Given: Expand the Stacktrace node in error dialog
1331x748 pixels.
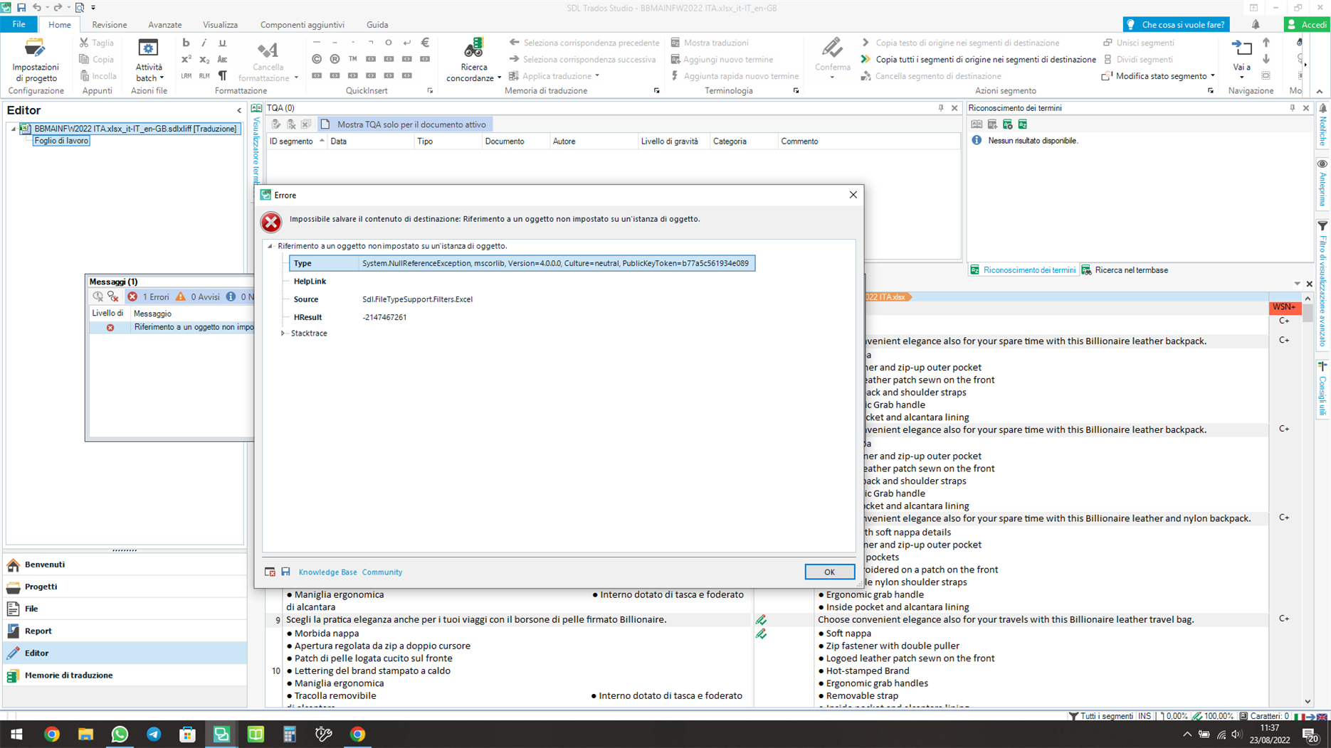Looking at the screenshot, I should click(x=283, y=333).
